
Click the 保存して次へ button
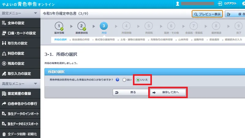point(168,92)
